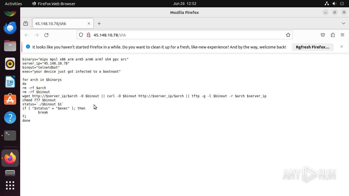Click the server_ip="45.148.10.78" line

[x=46, y=63]
